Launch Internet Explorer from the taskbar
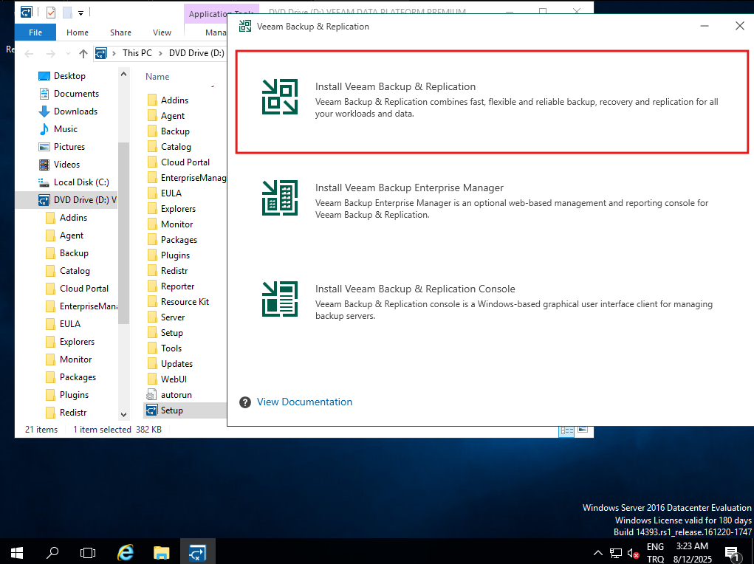This screenshot has width=754, height=564. click(x=126, y=552)
